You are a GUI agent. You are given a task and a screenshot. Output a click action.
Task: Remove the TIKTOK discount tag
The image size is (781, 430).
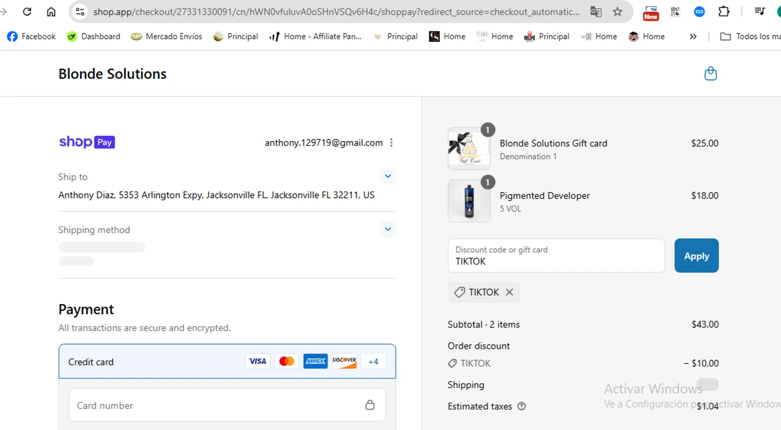pos(509,292)
